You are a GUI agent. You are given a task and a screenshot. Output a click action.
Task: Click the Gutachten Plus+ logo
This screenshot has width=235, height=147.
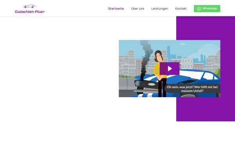[30, 9]
